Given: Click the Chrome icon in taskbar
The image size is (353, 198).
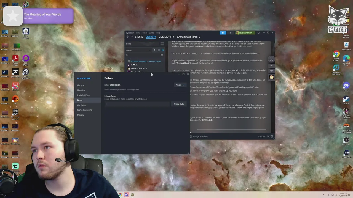Looking at the screenshot, I should [120, 195].
